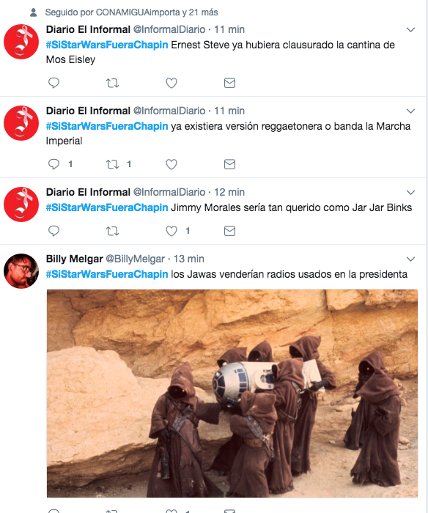Open the @BillyMelgar profile handle
Viewport: 428px width, 513px height.
click(135, 259)
